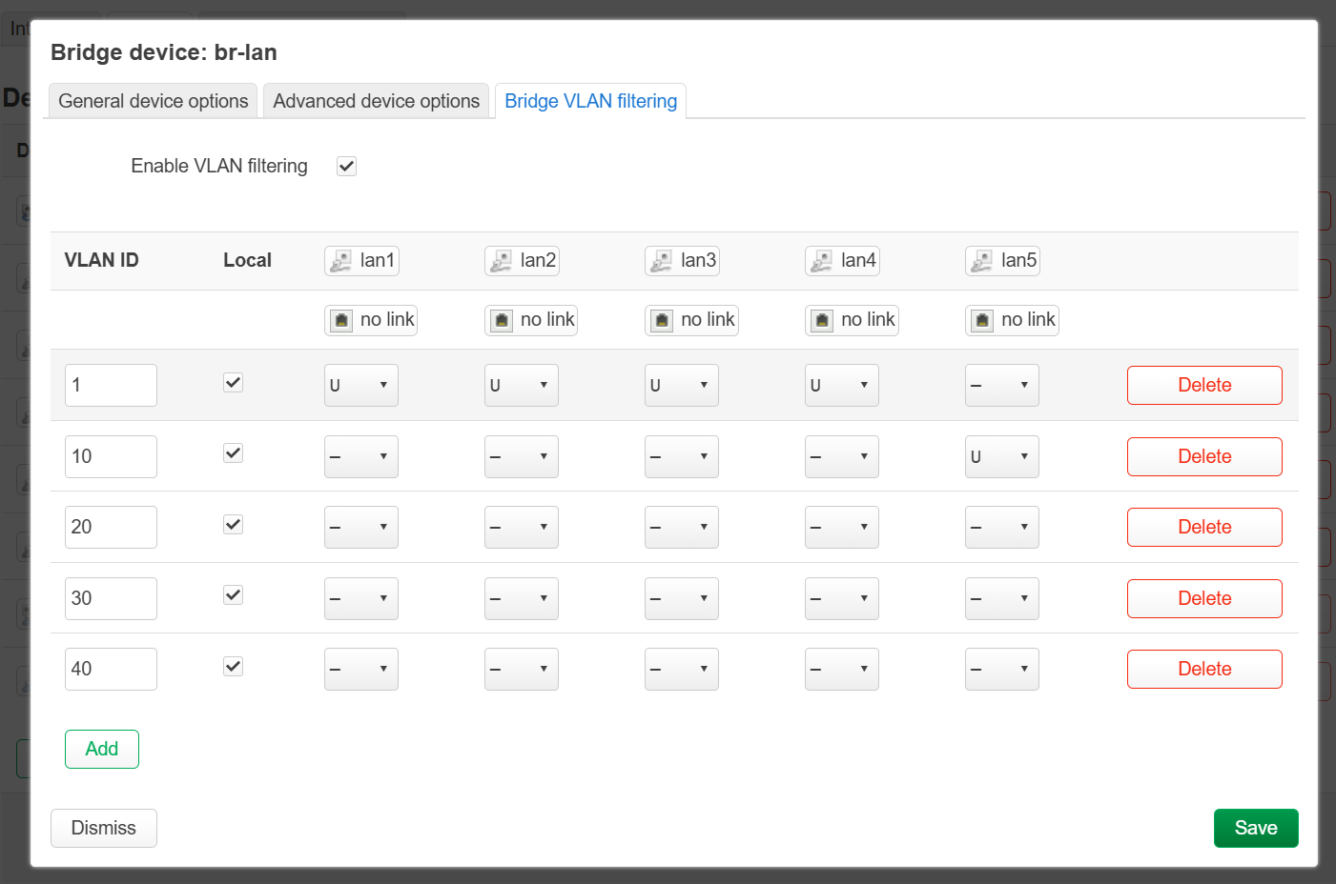Click the lan1 no link status icon

click(341, 321)
